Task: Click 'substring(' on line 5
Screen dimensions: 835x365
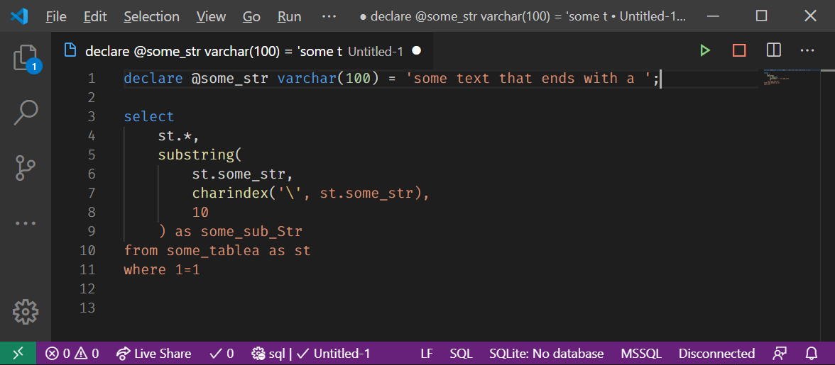Action: click(x=200, y=155)
